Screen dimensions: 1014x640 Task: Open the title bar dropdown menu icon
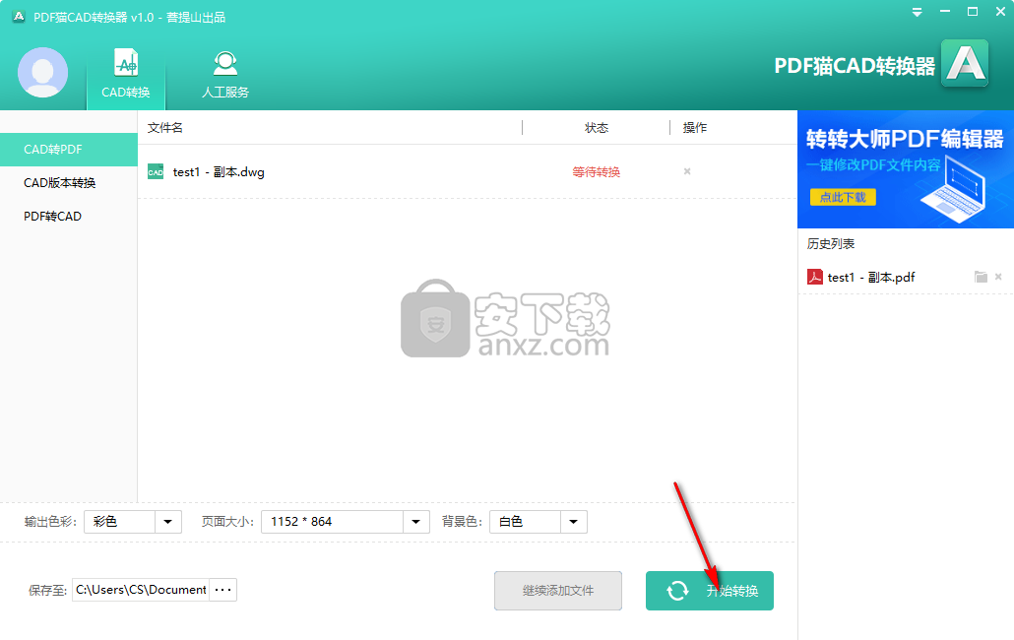917,12
